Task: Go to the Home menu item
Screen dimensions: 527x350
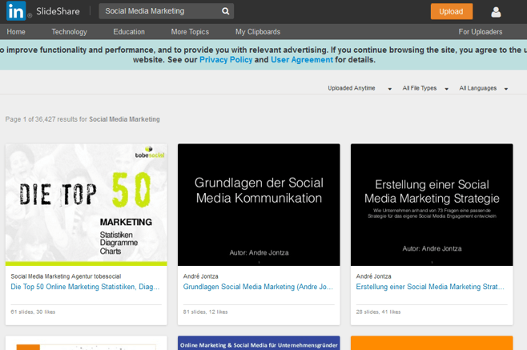Action: click(x=16, y=31)
